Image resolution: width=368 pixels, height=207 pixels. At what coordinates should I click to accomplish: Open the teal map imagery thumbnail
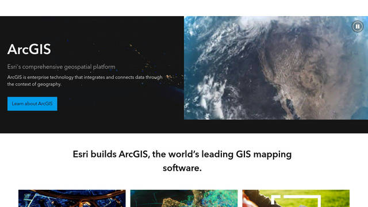[184, 198]
